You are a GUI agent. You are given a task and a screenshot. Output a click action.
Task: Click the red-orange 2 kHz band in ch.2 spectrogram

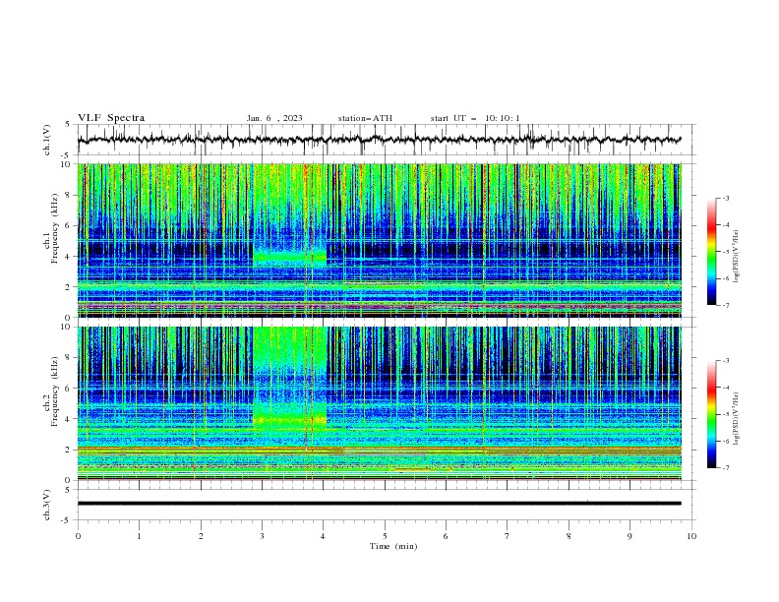(x=379, y=450)
